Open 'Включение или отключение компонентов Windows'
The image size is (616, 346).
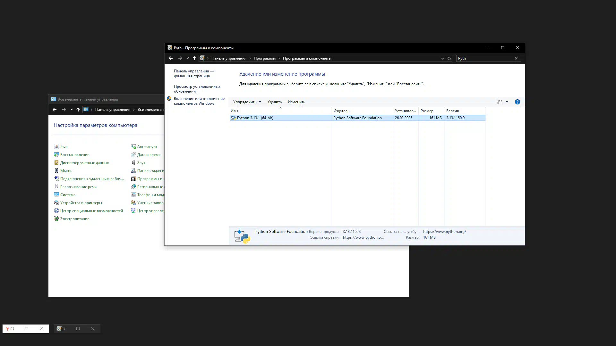(x=199, y=101)
